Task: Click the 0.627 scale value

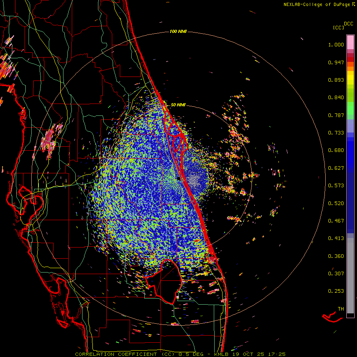Action: pos(336,168)
